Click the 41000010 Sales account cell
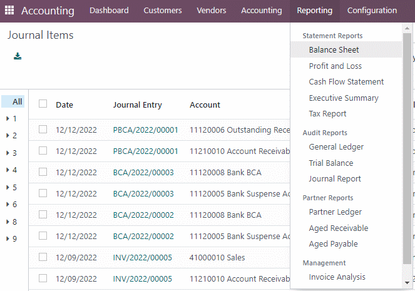This screenshot has height=291, width=415. pyautogui.click(x=217, y=257)
